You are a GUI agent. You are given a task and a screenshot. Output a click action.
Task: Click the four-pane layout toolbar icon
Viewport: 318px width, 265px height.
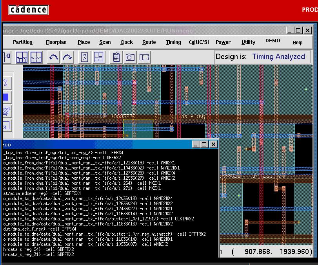point(98,58)
